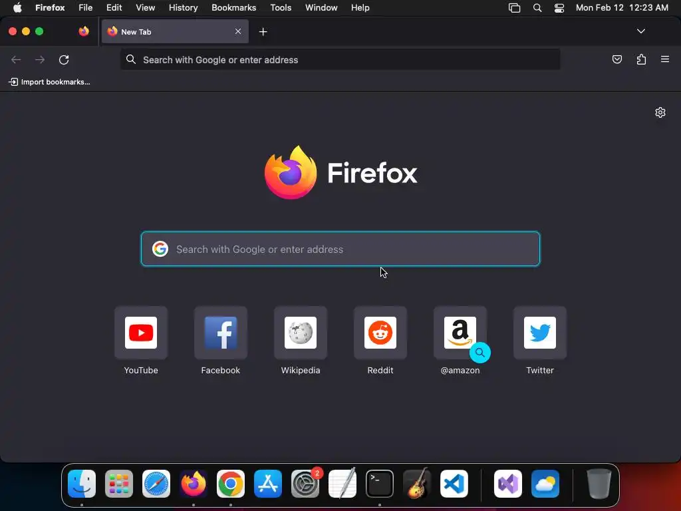
Task: Open Launchpad in the Dock
Action: point(119,484)
